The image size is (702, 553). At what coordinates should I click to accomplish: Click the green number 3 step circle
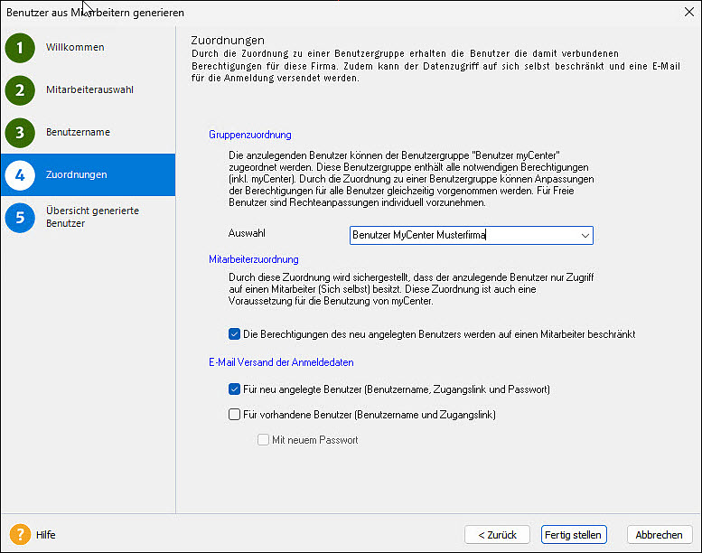tap(20, 133)
